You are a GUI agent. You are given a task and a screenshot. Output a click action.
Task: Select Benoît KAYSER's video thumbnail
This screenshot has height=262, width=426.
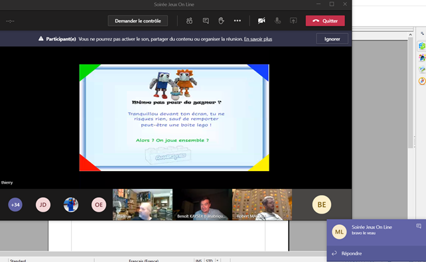coord(202,204)
